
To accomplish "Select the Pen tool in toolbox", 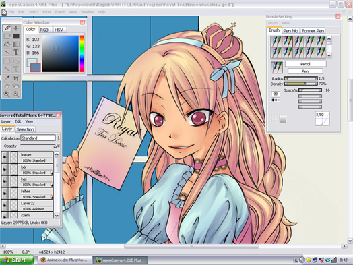I will tap(7, 28).
